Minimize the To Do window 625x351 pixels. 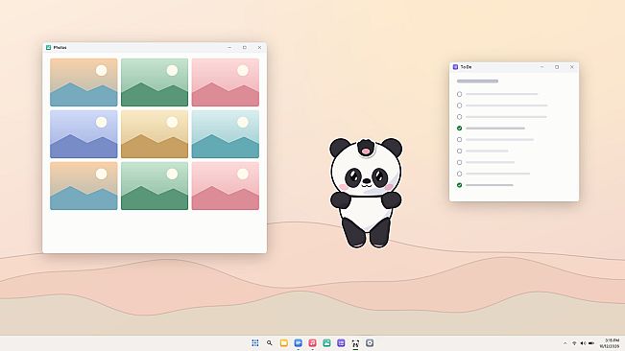coord(542,67)
